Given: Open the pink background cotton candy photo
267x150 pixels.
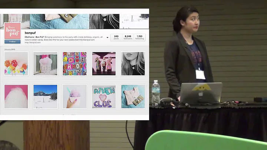Looking at the screenshot, I should coord(16,97).
